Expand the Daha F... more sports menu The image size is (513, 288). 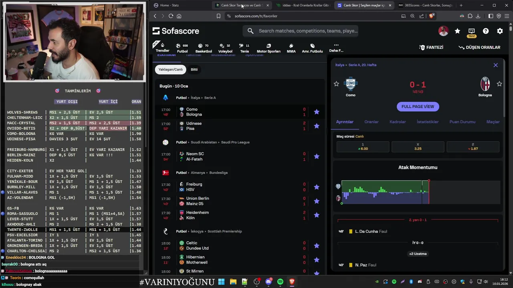pyautogui.click(x=336, y=48)
